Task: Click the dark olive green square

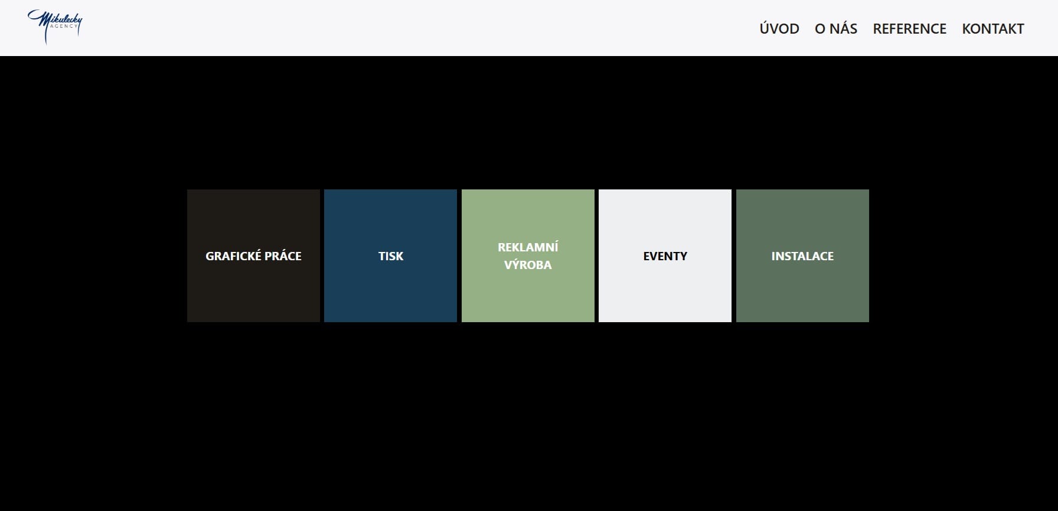Action: click(x=802, y=289)
